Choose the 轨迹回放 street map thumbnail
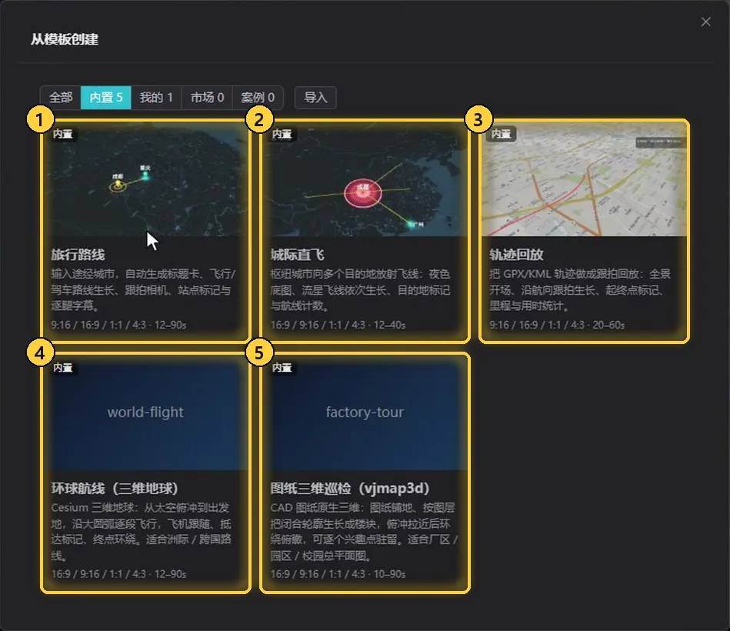This screenshot has width=730, height=631. (584, 179)
